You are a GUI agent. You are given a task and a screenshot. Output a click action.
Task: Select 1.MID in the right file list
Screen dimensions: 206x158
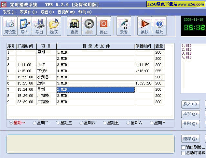(187, 46)
